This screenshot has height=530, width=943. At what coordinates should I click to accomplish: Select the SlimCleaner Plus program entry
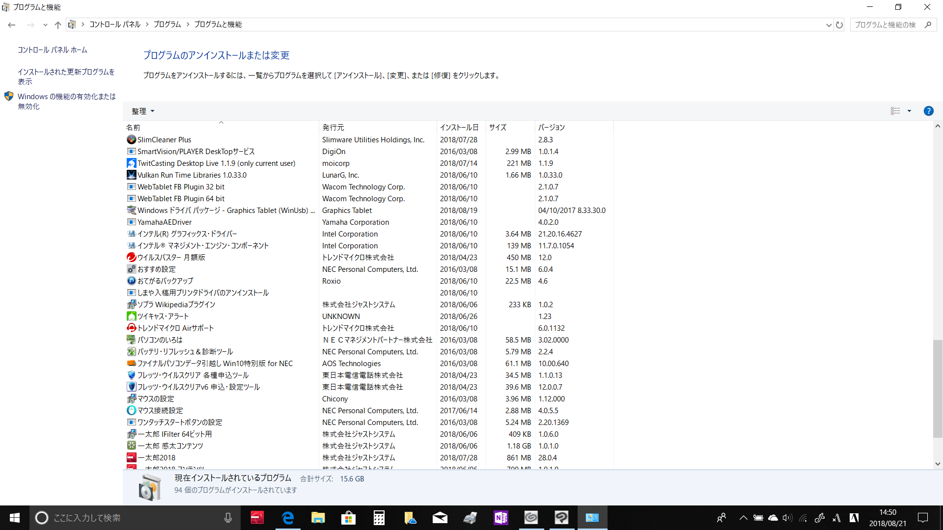(164, 140)
